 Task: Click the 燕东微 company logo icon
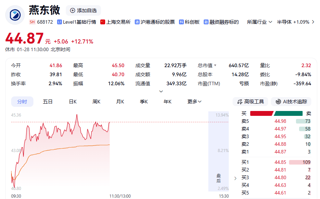tap(15, 15)
